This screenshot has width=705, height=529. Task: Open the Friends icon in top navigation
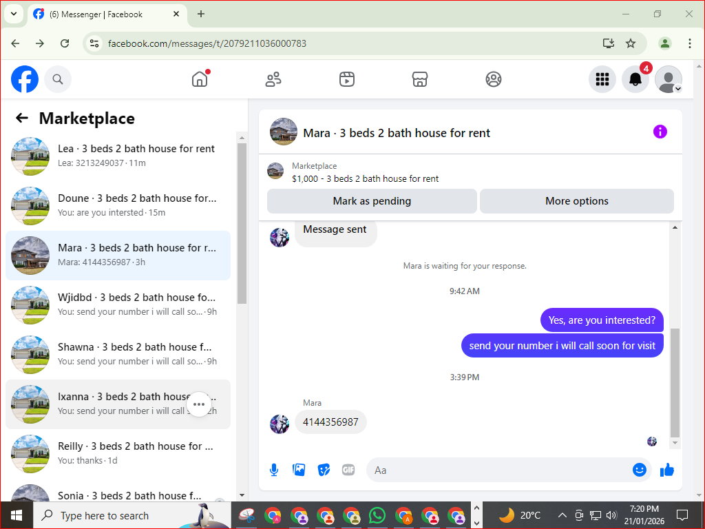coord(273,79)
